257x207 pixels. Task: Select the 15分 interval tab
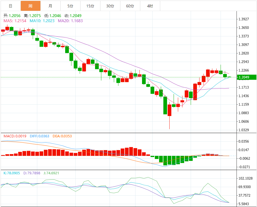90,6
